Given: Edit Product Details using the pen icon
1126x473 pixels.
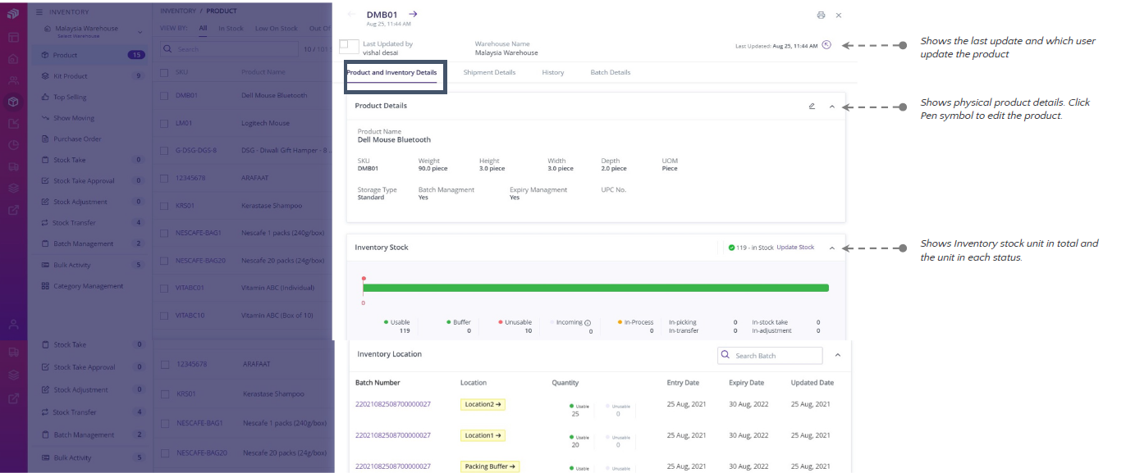Looking at the screenshot, I should [x=812, y=106].
